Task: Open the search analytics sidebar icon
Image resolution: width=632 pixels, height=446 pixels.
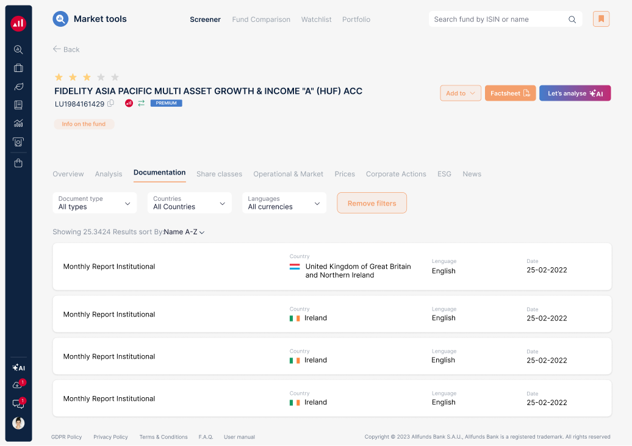Action: [18, 49]
